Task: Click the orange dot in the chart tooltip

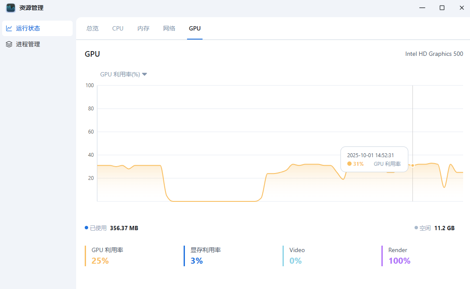Action: 350,164
